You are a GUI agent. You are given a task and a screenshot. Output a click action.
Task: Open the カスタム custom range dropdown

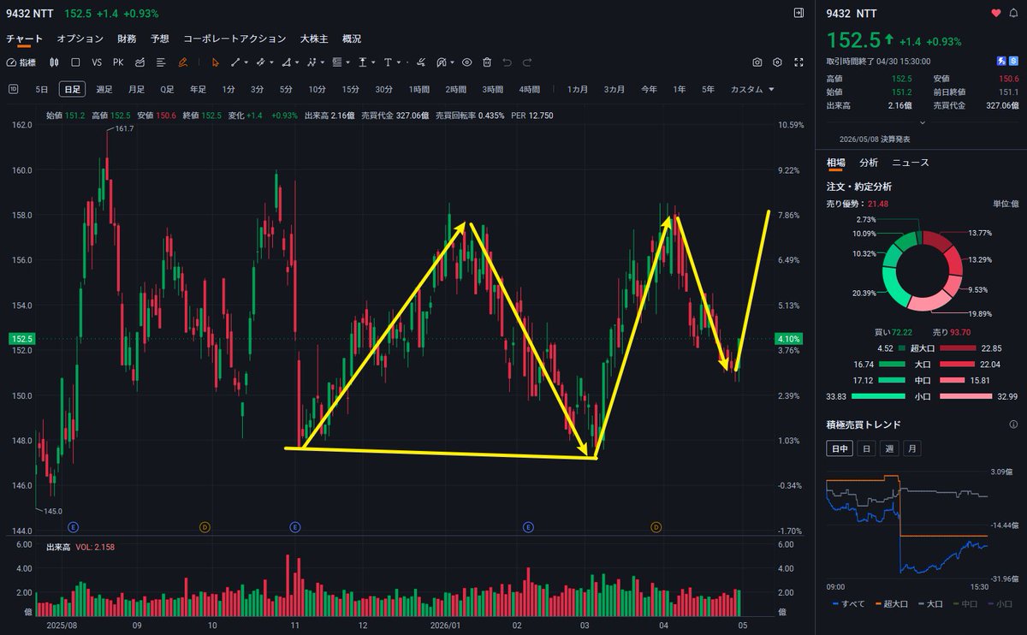[752, 89]
